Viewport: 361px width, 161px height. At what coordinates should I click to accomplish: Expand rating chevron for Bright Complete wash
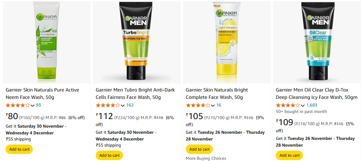pos(213,106)
